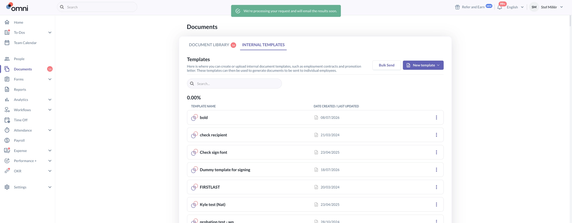Select the Internal Templates tab
Image resolution: width=572 pixels, height=223 pixels.
263,45
